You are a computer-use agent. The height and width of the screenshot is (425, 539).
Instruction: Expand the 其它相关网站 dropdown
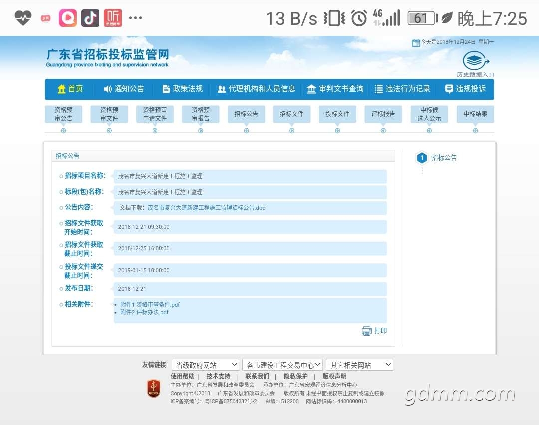coord(359,365)
